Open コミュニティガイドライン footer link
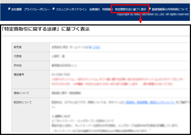 pyautogui.click(x=71, y=9)
